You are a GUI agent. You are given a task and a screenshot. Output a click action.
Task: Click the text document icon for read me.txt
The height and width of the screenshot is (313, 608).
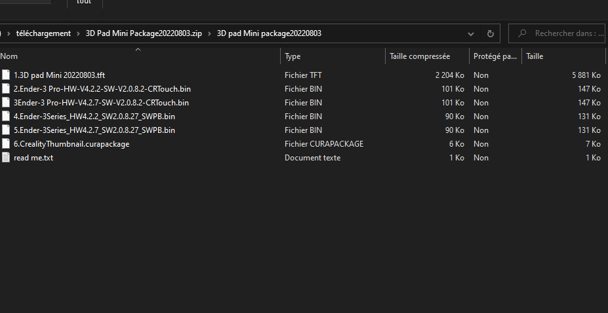click(6, 157)
